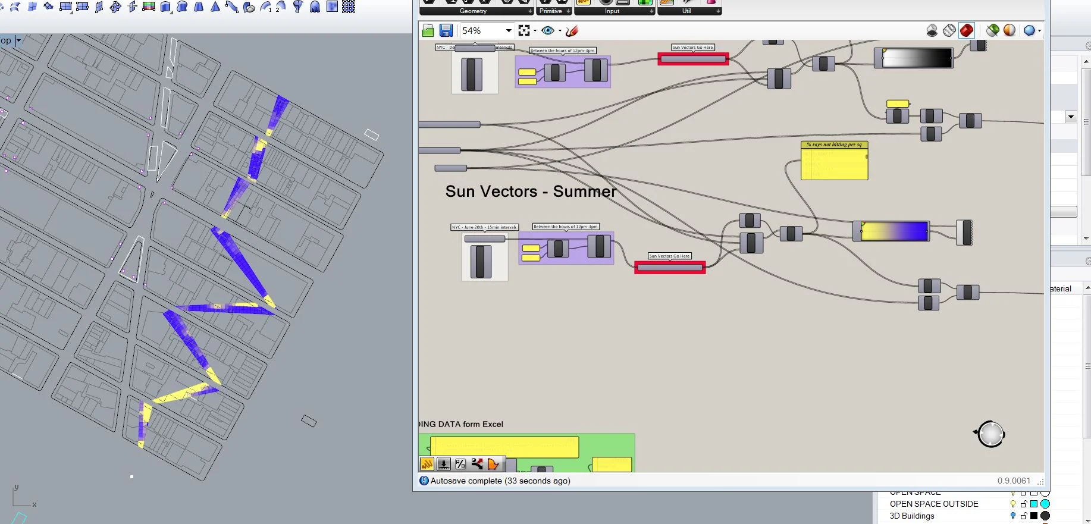The height and width of the screenshot is (524, 1091).
Task: Toggle lock on 3D Buildings layer
Action: coord(1024,516)
